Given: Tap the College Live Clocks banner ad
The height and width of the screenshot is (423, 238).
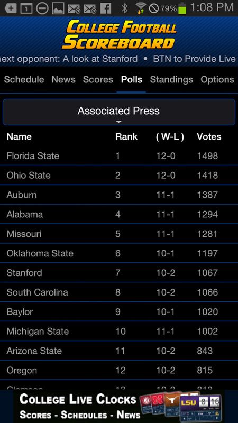Looking at the screenshot, I should point(119,406).
